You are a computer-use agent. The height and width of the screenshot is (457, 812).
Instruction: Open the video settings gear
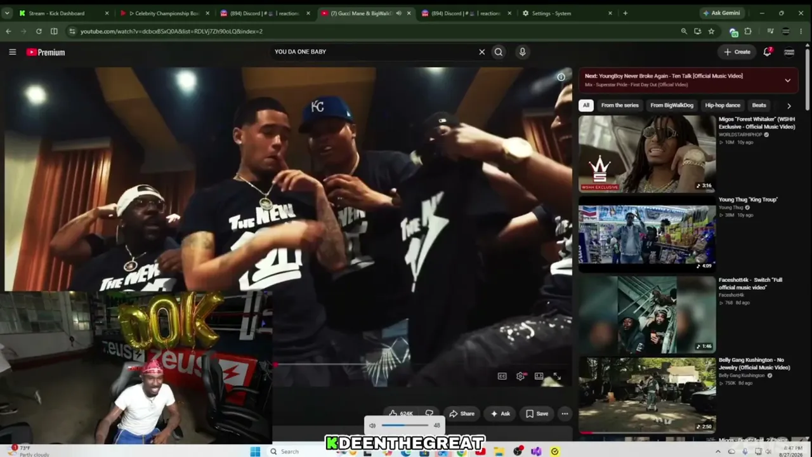click(x=520, y=376)
